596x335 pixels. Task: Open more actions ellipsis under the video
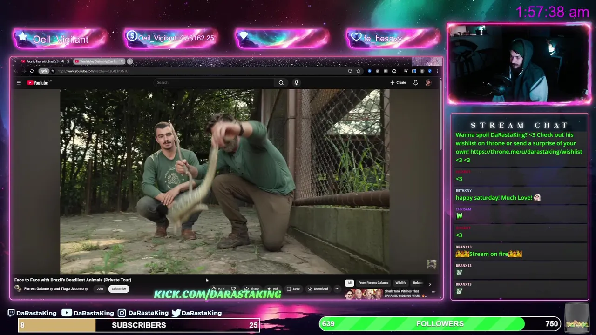[x=337, y=288]
